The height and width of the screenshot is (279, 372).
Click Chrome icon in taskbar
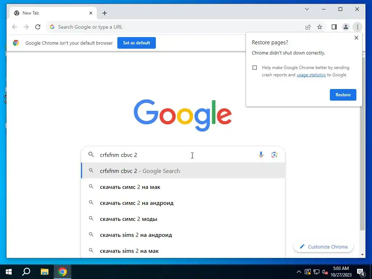tap(62, 272)
